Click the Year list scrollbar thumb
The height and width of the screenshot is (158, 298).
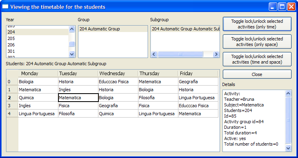[x=72, y=44]
